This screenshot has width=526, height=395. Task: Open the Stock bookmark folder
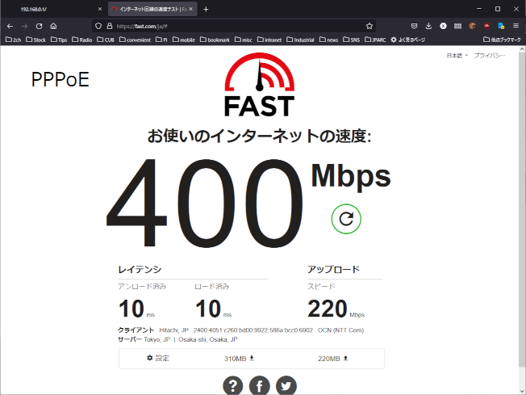[35, 40]
